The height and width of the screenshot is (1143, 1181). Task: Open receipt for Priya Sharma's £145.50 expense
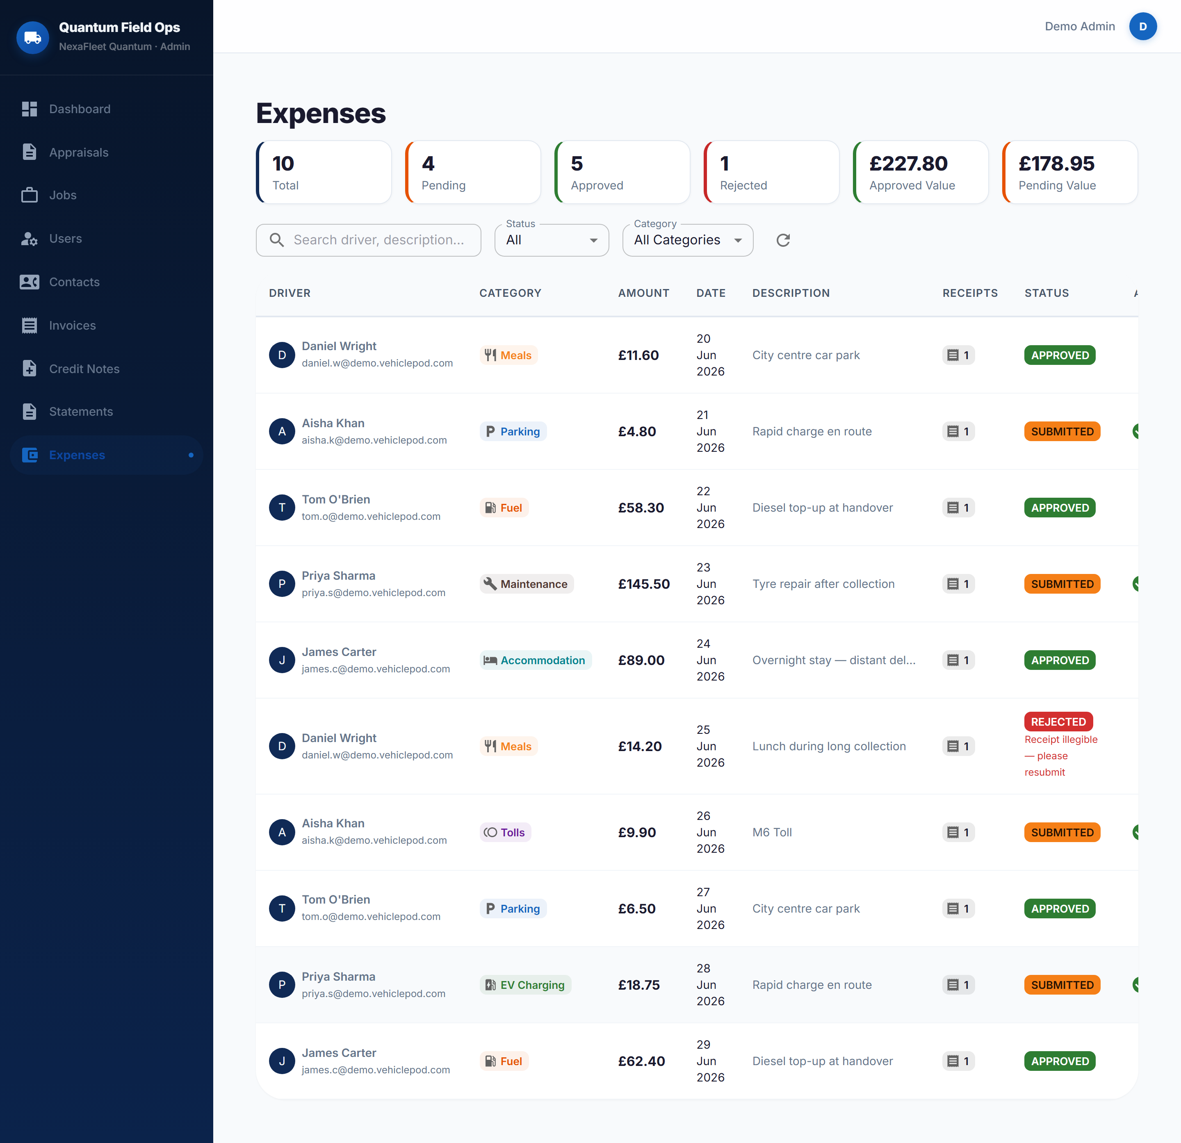[x=958, y=584]
